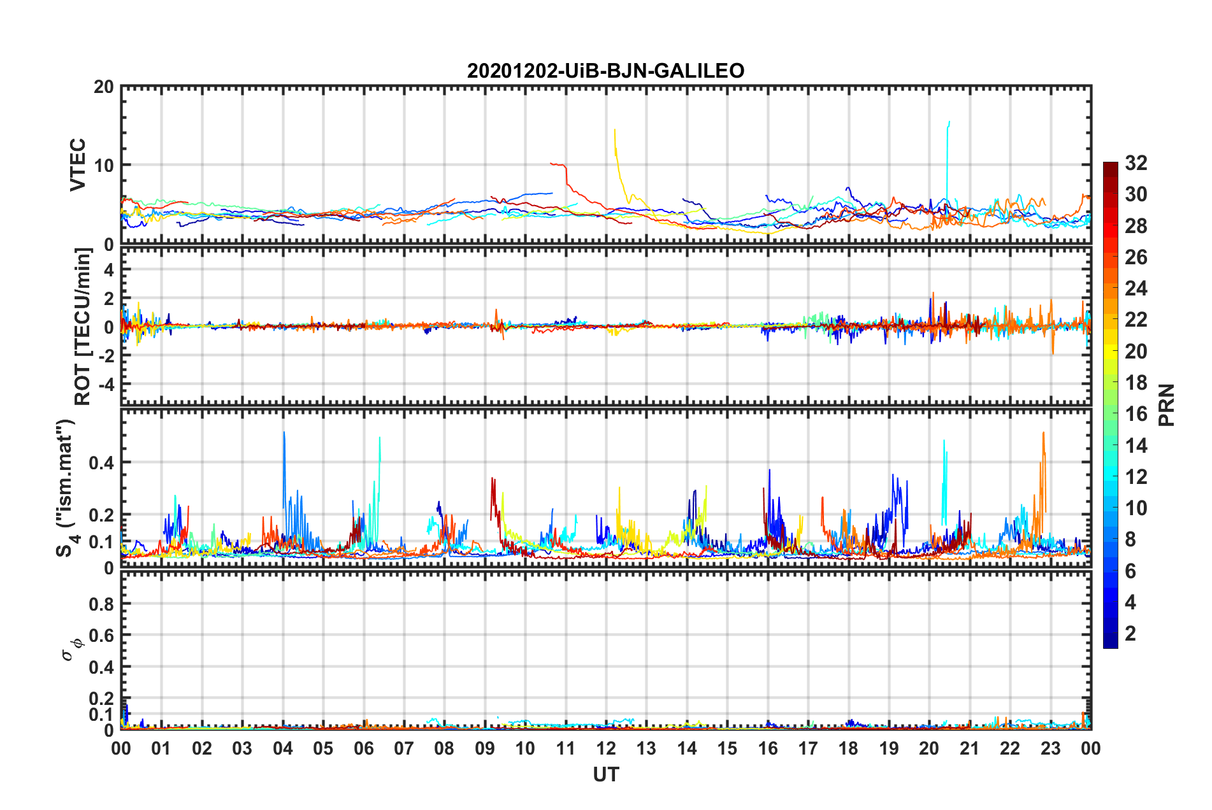Click UT axis hour label 13
The height and width of the screenshot is (810, 1212).
click(x=646, y=748)
